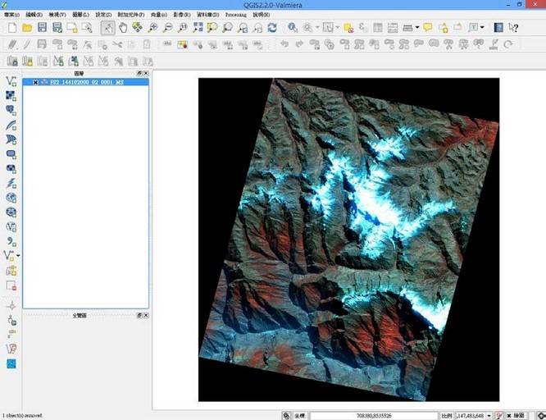Refresh the map with the blue arrows icon
The height and width of the screenshot is (420, 546).
272,28
